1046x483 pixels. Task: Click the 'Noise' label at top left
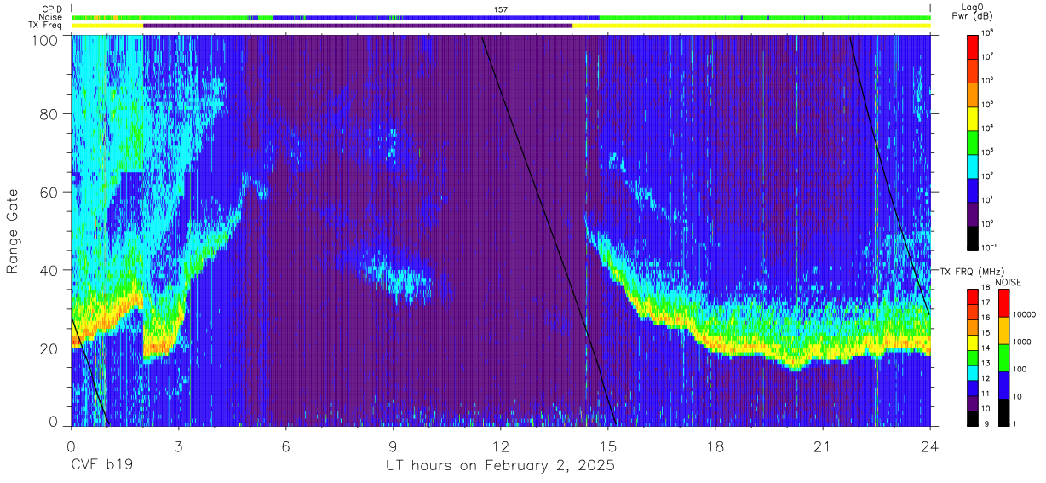tap(49, 17)
